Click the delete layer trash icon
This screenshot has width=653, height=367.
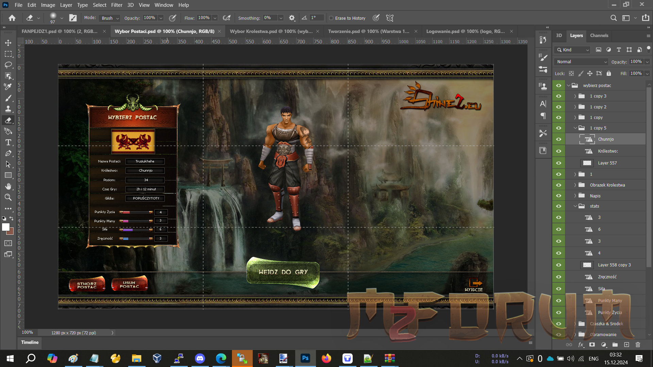click(638, 345)
